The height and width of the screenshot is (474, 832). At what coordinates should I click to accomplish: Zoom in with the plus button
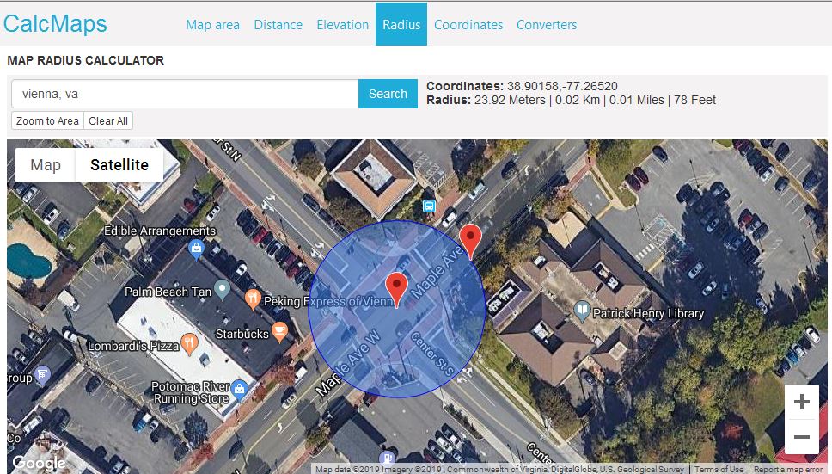pos(802,402)
